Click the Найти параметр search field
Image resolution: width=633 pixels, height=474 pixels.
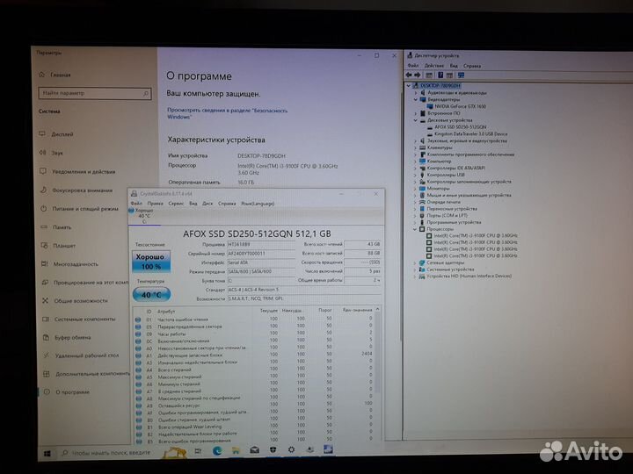[x=95, y=94]
